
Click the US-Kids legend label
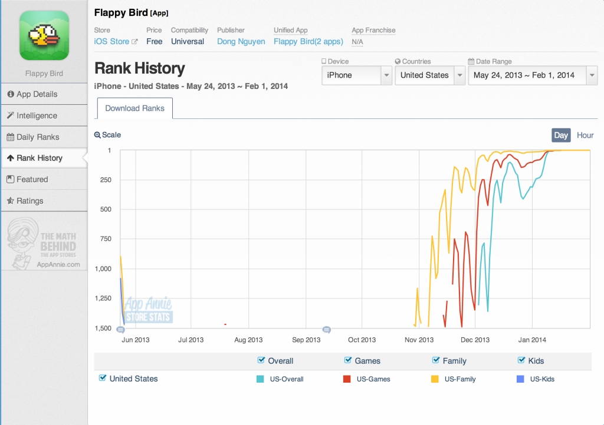pos(543,379)
